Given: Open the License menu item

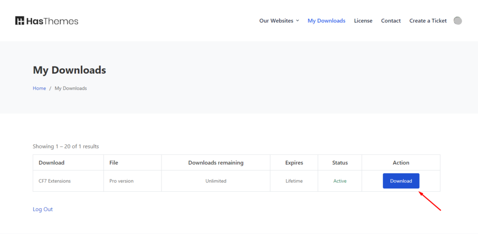Looking at the screenshot, I should pyautogui.click(x=363, y=20).
